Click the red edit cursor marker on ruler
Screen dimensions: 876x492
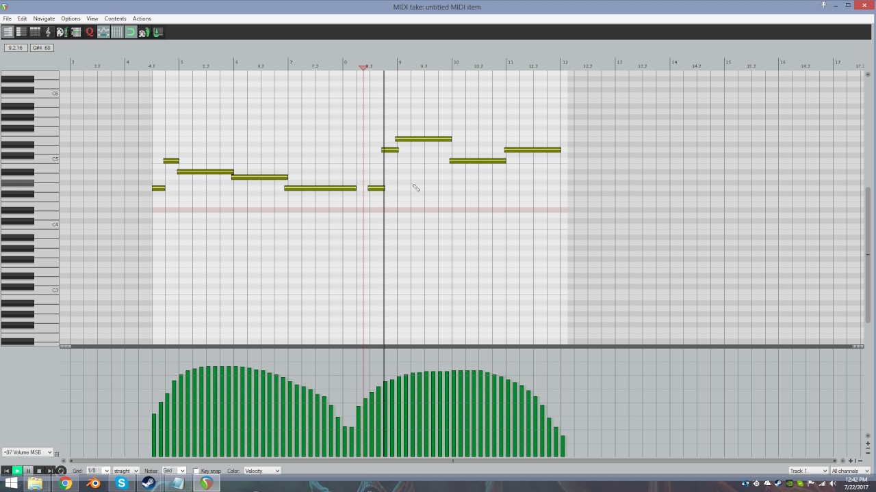pyautogui.click(x=363, y=67)
